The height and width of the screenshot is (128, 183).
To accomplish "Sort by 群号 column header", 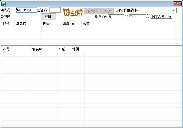I will tap(8, 24).
